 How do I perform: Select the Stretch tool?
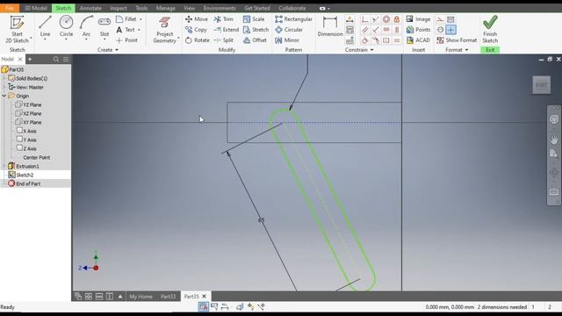(256, 30)
